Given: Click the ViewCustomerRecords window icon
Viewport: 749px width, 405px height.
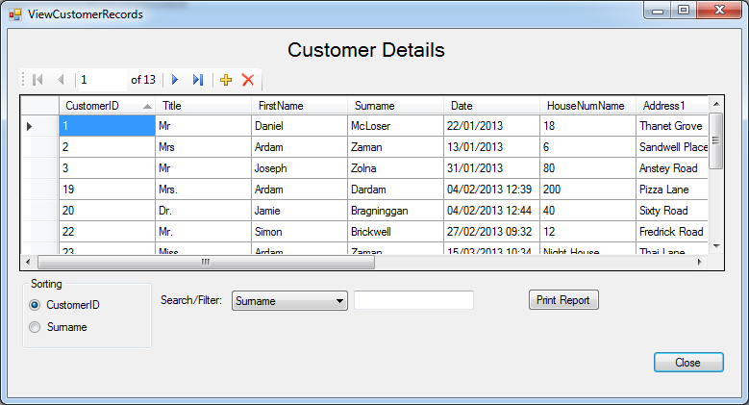Looking at the screenshot, I should (15, 14).
